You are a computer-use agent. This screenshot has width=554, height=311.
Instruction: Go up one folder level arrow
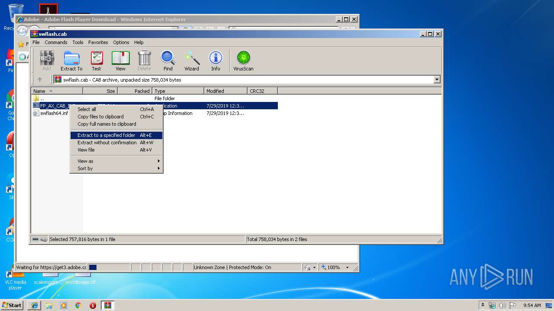tap(40, 79)
